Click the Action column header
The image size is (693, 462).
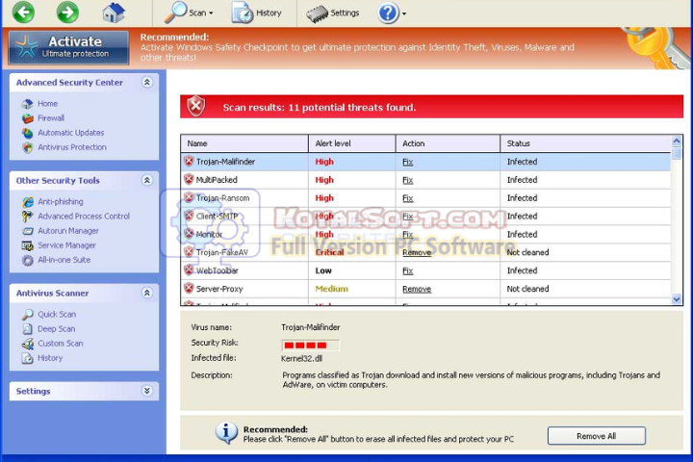coord(448,143)
